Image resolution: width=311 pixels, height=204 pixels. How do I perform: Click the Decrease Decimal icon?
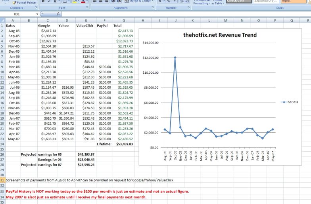(x=187, y=2)
